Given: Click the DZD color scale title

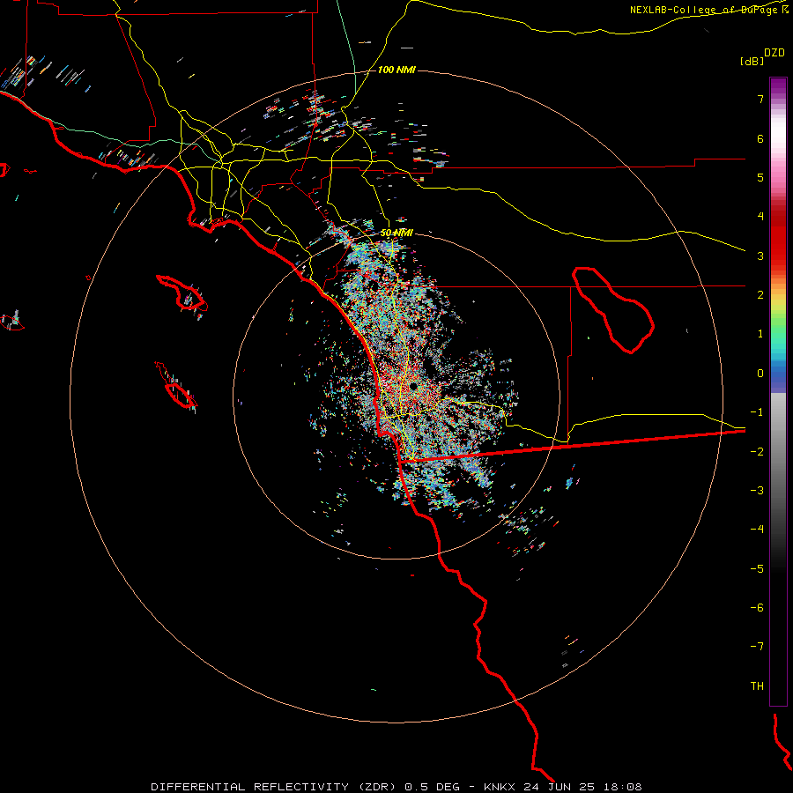Looking at the screenshot, I should tap(774, 53).
